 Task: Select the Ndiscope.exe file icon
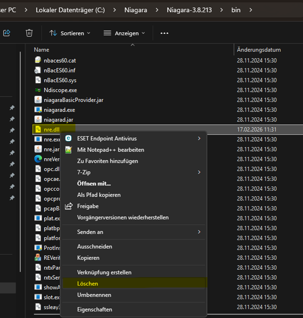tap(38, 90)
